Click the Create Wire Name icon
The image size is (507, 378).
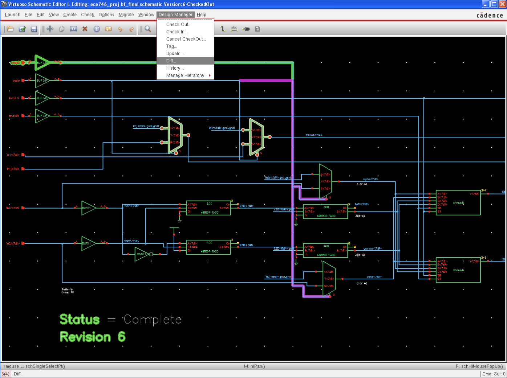click(234, 29)
